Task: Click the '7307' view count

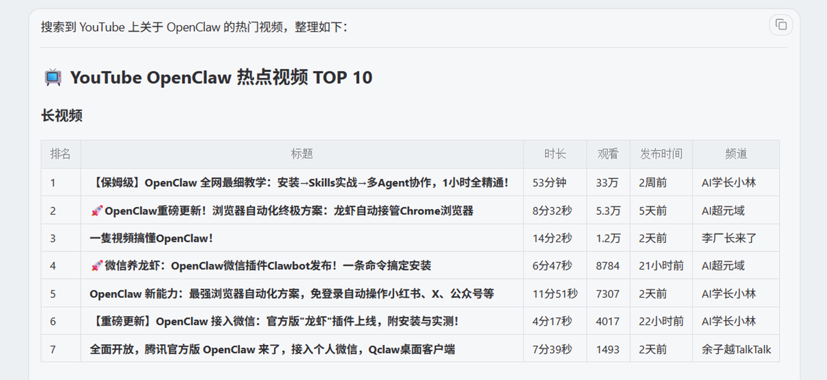Action: coord(608,294)
